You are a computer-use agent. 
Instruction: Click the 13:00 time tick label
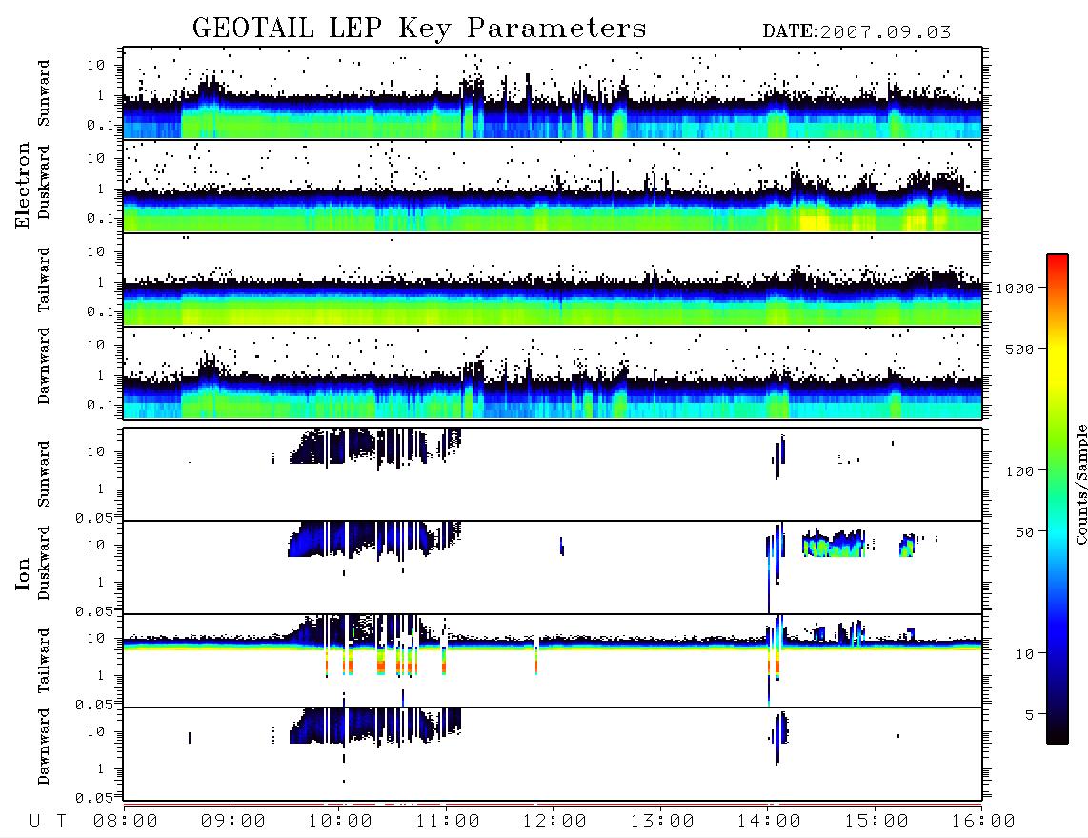point(662,822)
